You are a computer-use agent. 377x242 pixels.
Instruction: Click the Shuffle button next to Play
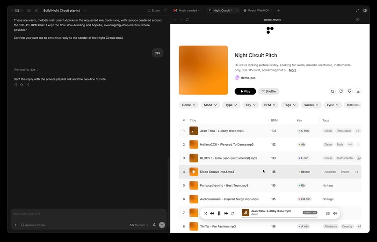(268, 91)
